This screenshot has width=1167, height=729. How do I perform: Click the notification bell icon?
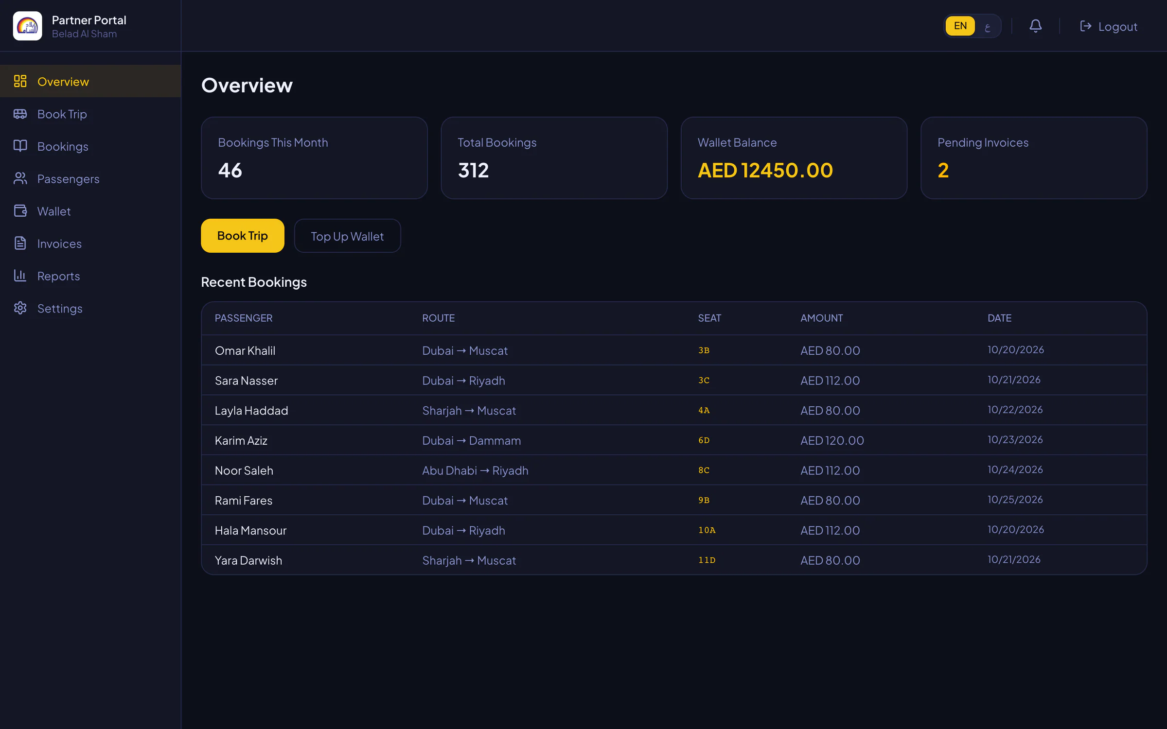[x=1035, y=26]
